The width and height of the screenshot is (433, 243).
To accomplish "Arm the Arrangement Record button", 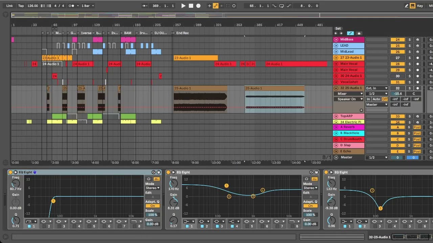I will click(198, 6).
